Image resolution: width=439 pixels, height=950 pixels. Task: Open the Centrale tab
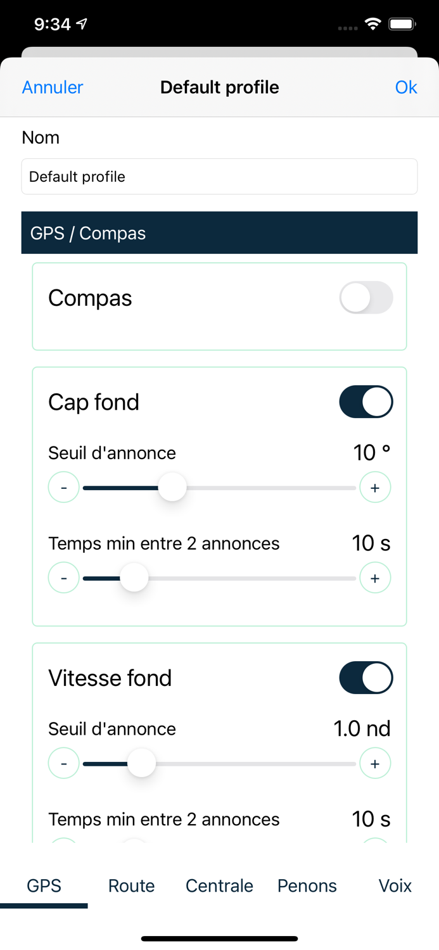[x=219, y=885]
